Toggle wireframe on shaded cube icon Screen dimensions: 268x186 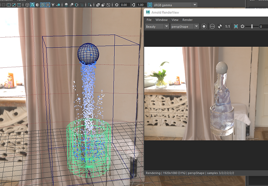point(43,5)
